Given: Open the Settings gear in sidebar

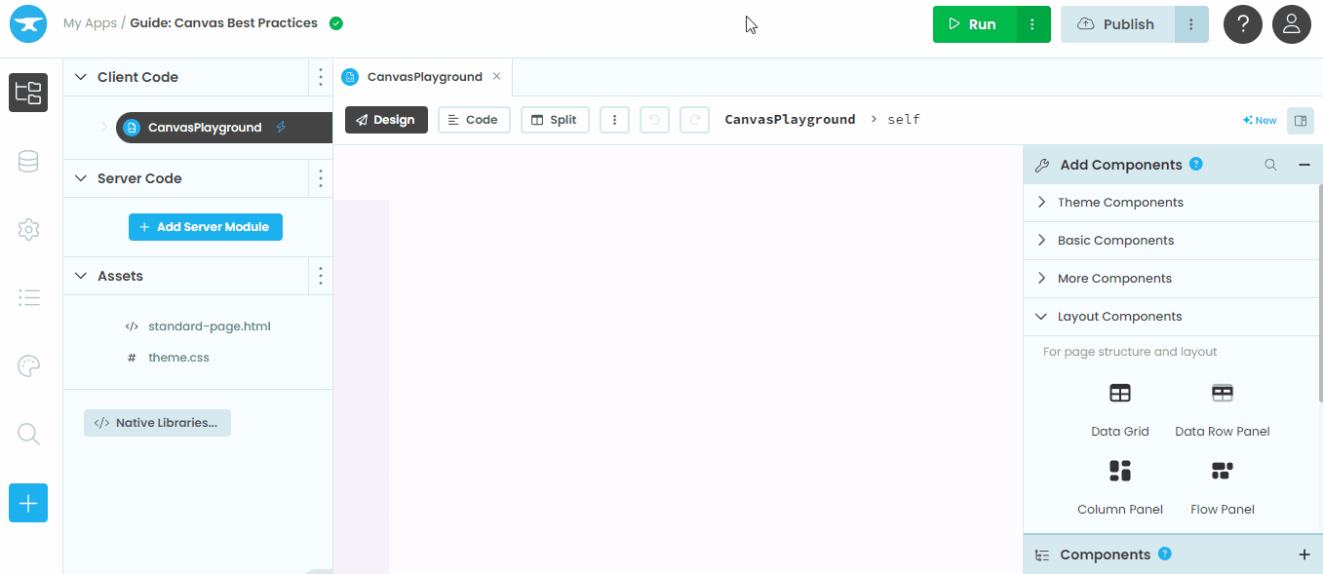Looking at the screenshot, I should pos(28,230).
